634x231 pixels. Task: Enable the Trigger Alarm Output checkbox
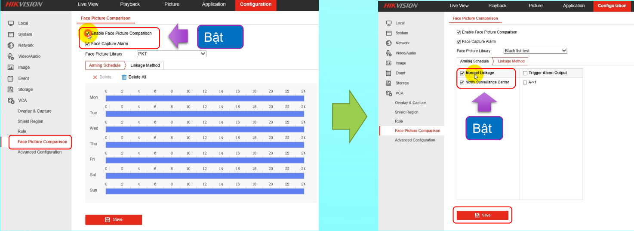pos(525,73)
